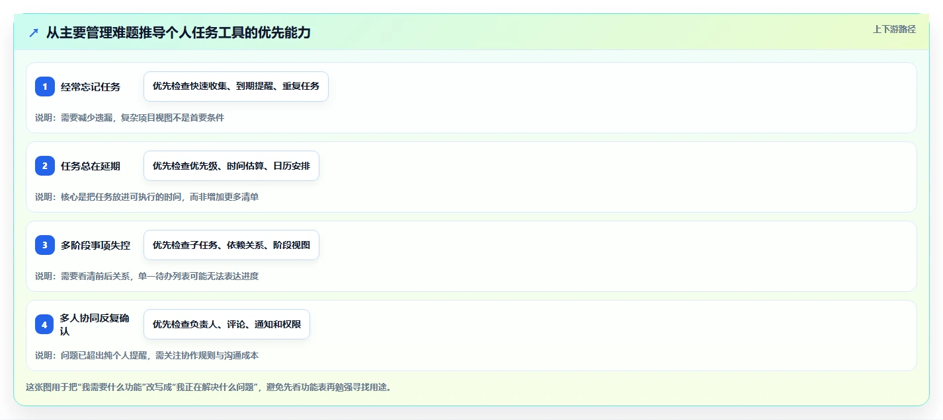This screenshot has height=420, width=943.
Task: Select the 多人协同反复确认 label
Action: (x=95, y=324)
